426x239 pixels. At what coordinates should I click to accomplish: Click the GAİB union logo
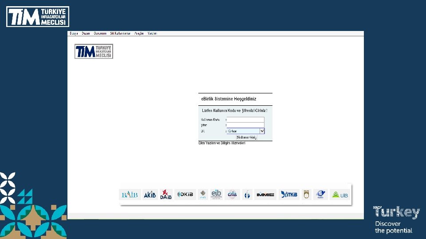click(x=232, y=194)
